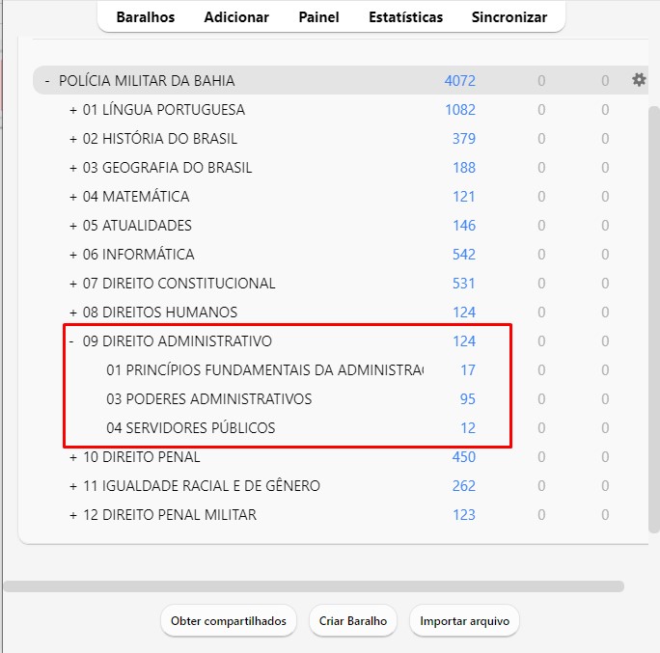Expand 04 MATEMÁTICA deck
Viewport: 660px width, 653px height.
point(73,197)
